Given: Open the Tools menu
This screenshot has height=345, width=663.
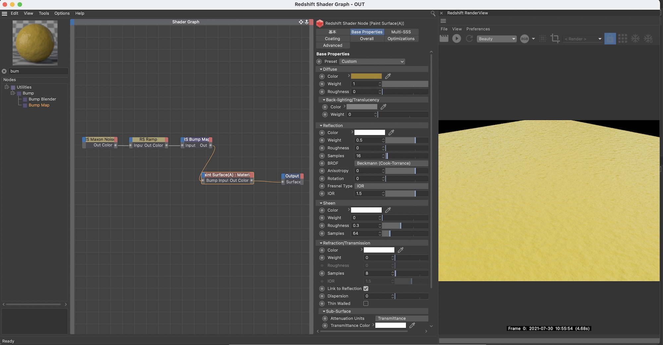Looking at the screenshot, I should pos(44,13).
